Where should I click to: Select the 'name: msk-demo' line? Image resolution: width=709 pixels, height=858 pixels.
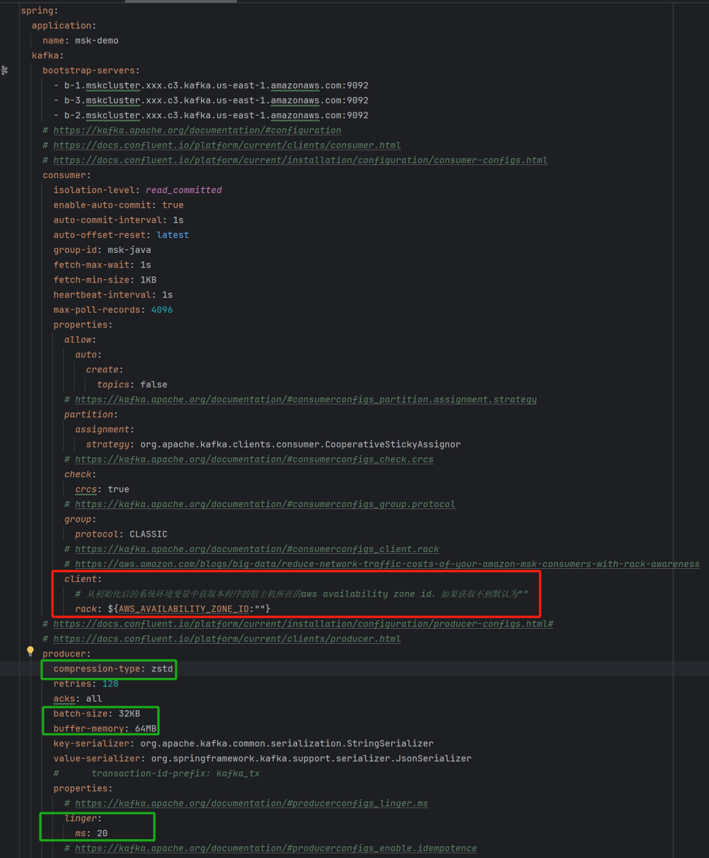81,41
